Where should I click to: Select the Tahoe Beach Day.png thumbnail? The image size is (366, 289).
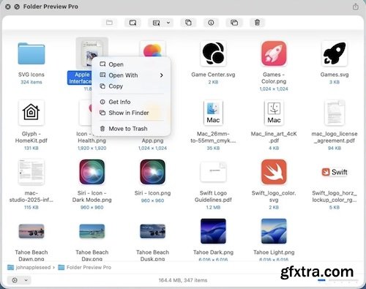click(x=92, y=231)
